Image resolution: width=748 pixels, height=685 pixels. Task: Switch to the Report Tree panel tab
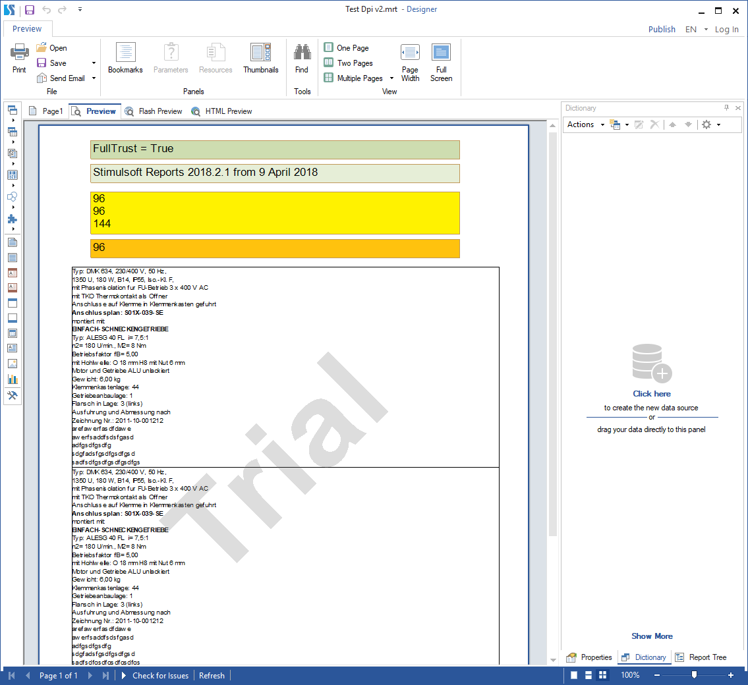[x=701, y=657]
